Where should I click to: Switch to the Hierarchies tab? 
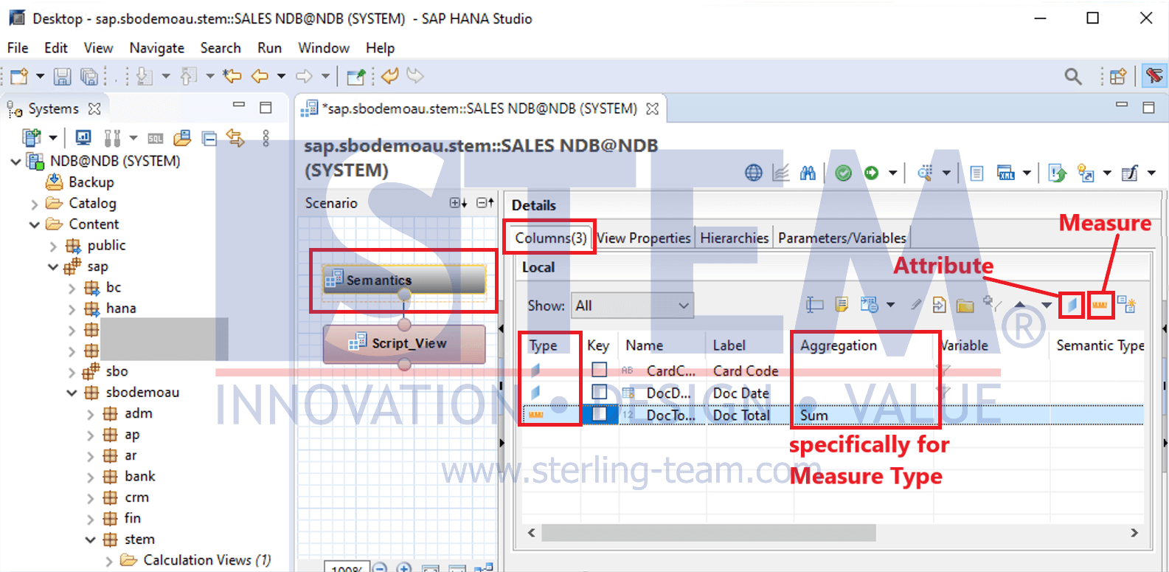pos(734,238)
